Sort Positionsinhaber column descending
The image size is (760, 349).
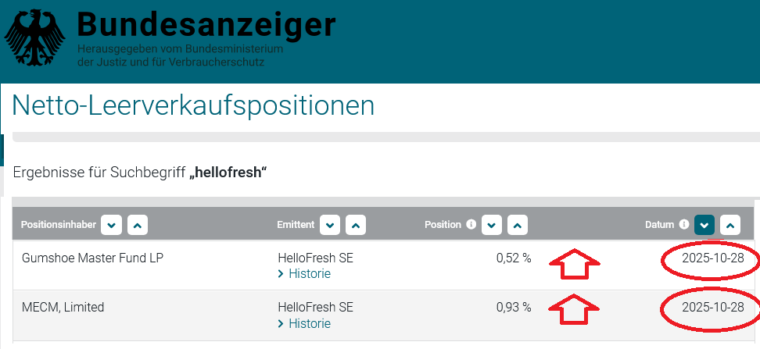click(112, 225)
